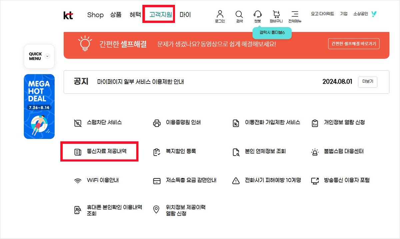Screen dimensions: 400x239
Task: Click the 전화사기 피해예방 warning icon
Action: pyautogui.click(x=236, y=181)
